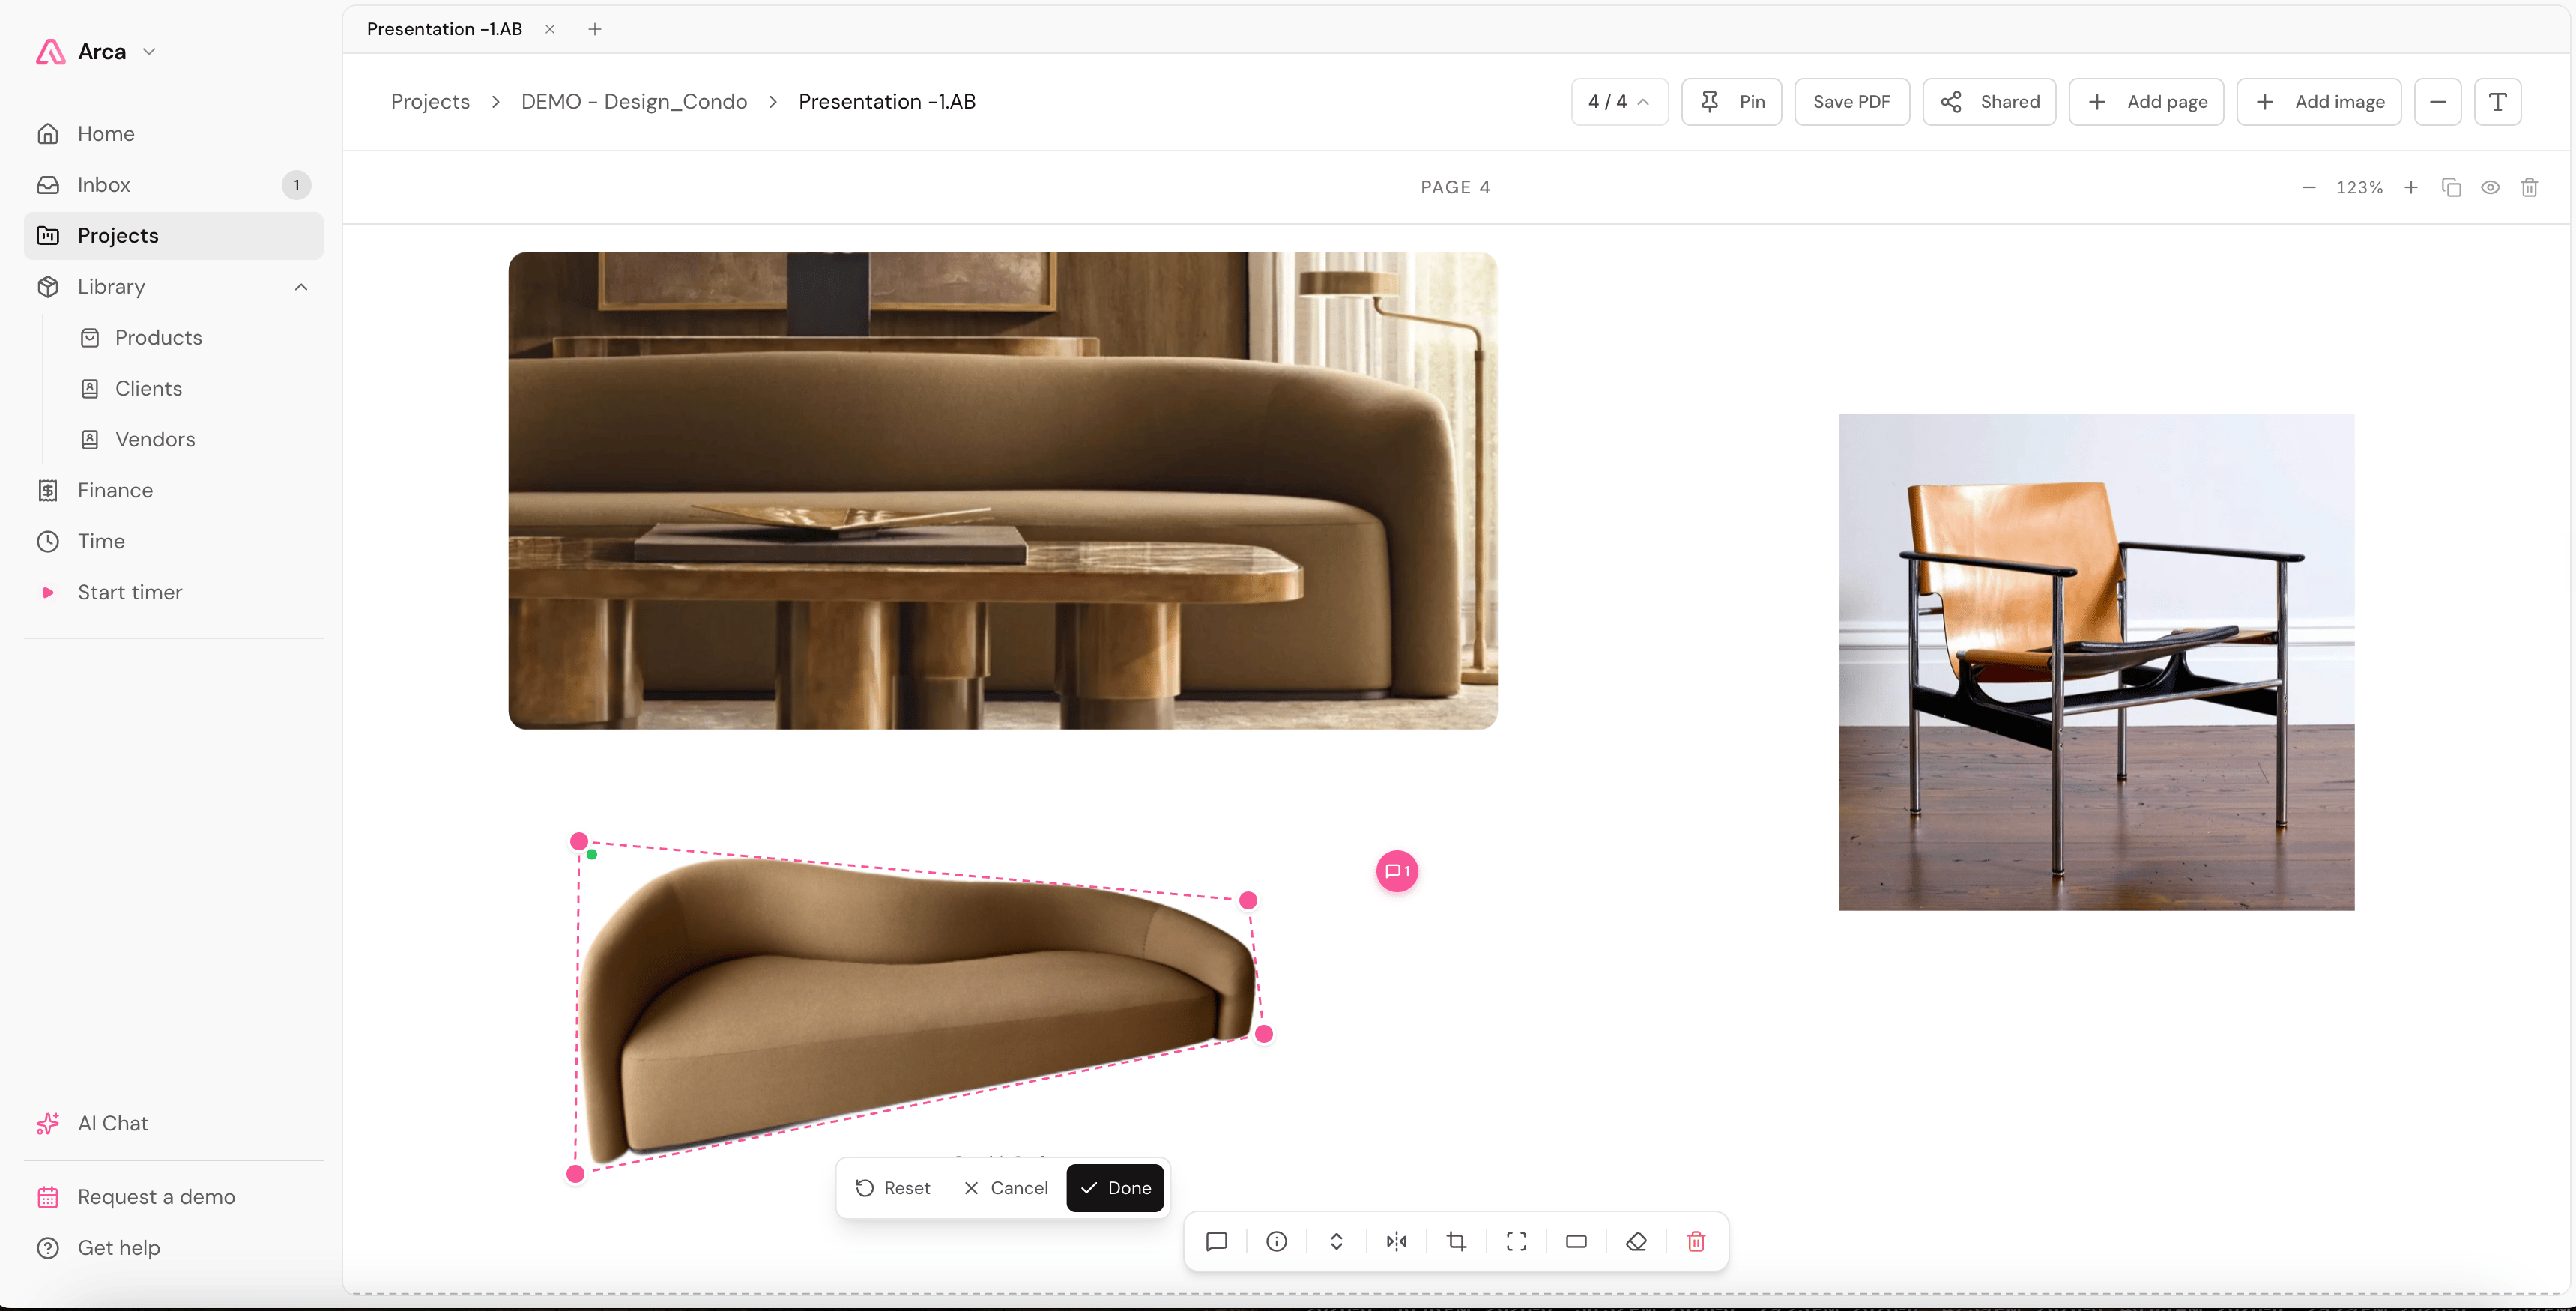
Task: Click Add image button
Action: 2319,102
